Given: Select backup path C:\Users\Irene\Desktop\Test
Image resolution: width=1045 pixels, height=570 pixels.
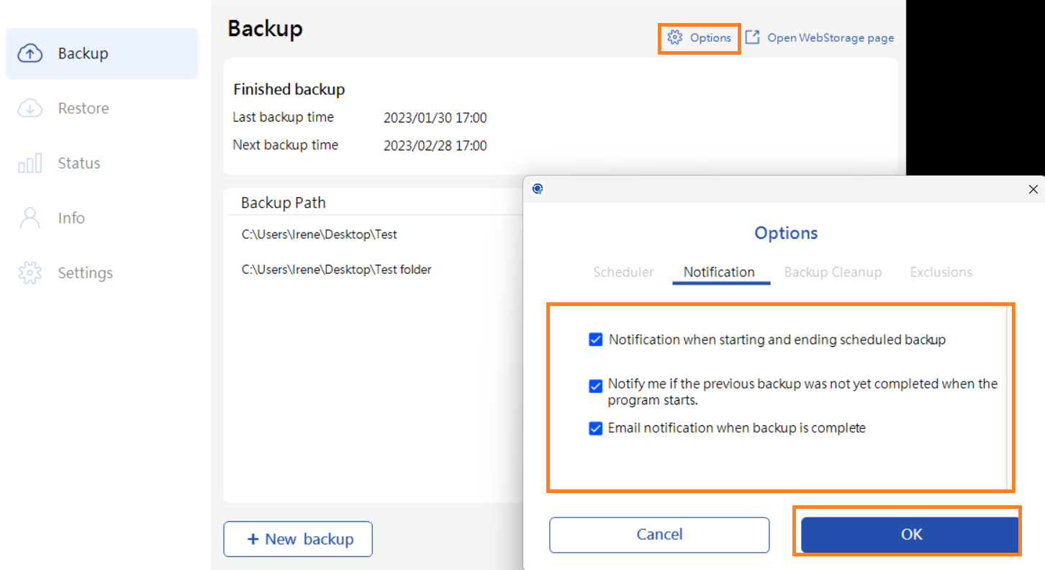Looking at the screenshot, I should 320,235.
